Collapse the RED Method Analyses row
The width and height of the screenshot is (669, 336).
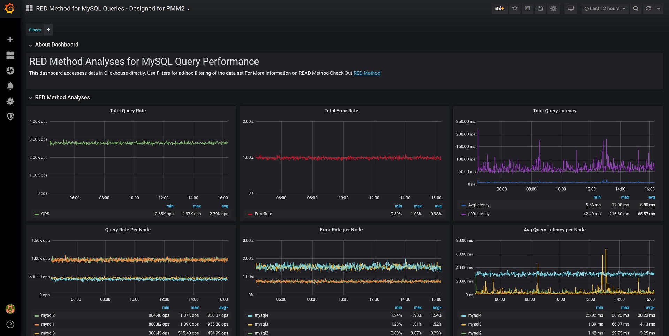[x=59, y=97]
